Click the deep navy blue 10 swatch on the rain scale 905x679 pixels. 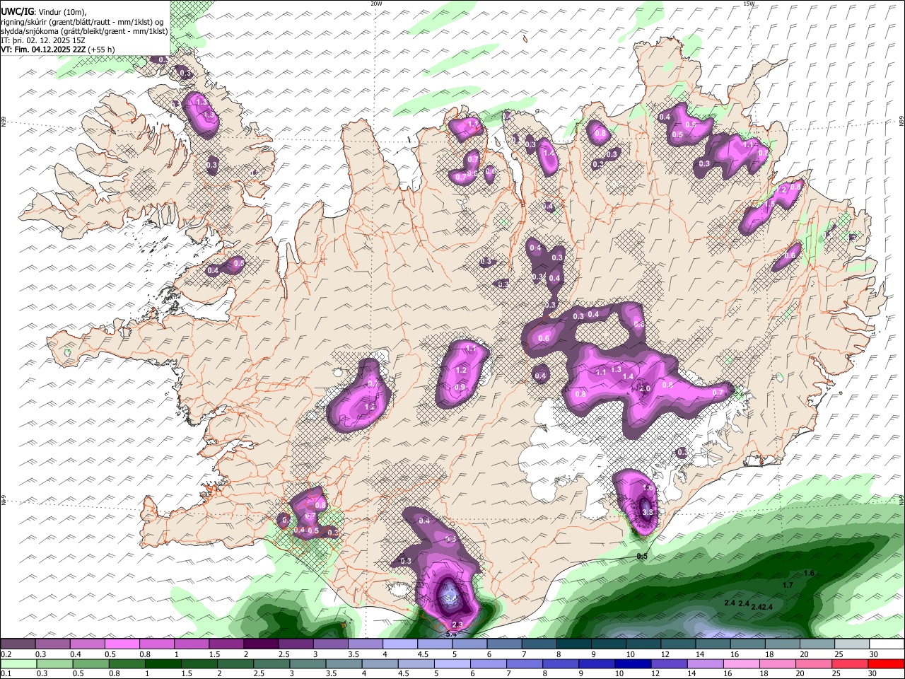click(633, 663)
